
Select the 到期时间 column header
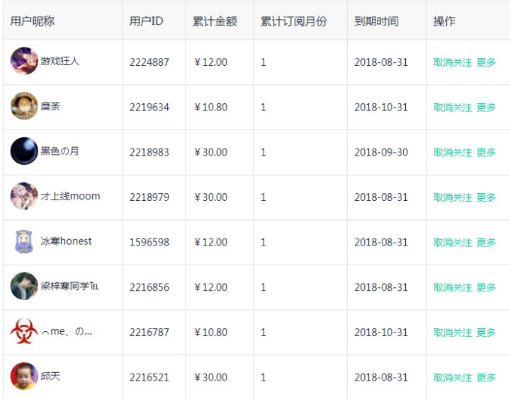click(x=376, y=21)
